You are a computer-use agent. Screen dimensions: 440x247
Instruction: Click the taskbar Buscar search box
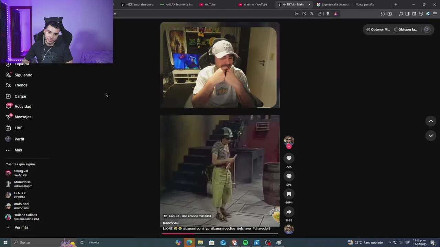(44, 243)
